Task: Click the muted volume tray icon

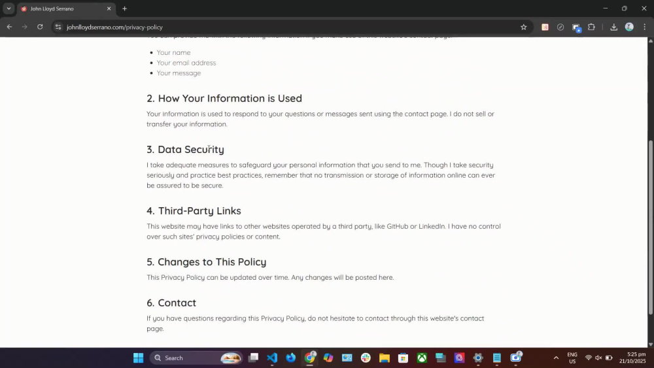Action: (x=598, y=358)
